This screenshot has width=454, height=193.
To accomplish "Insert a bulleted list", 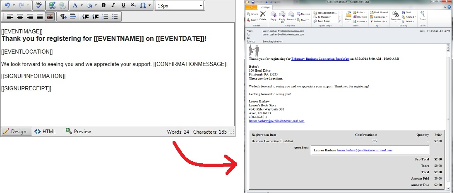I will coord(115,16).
